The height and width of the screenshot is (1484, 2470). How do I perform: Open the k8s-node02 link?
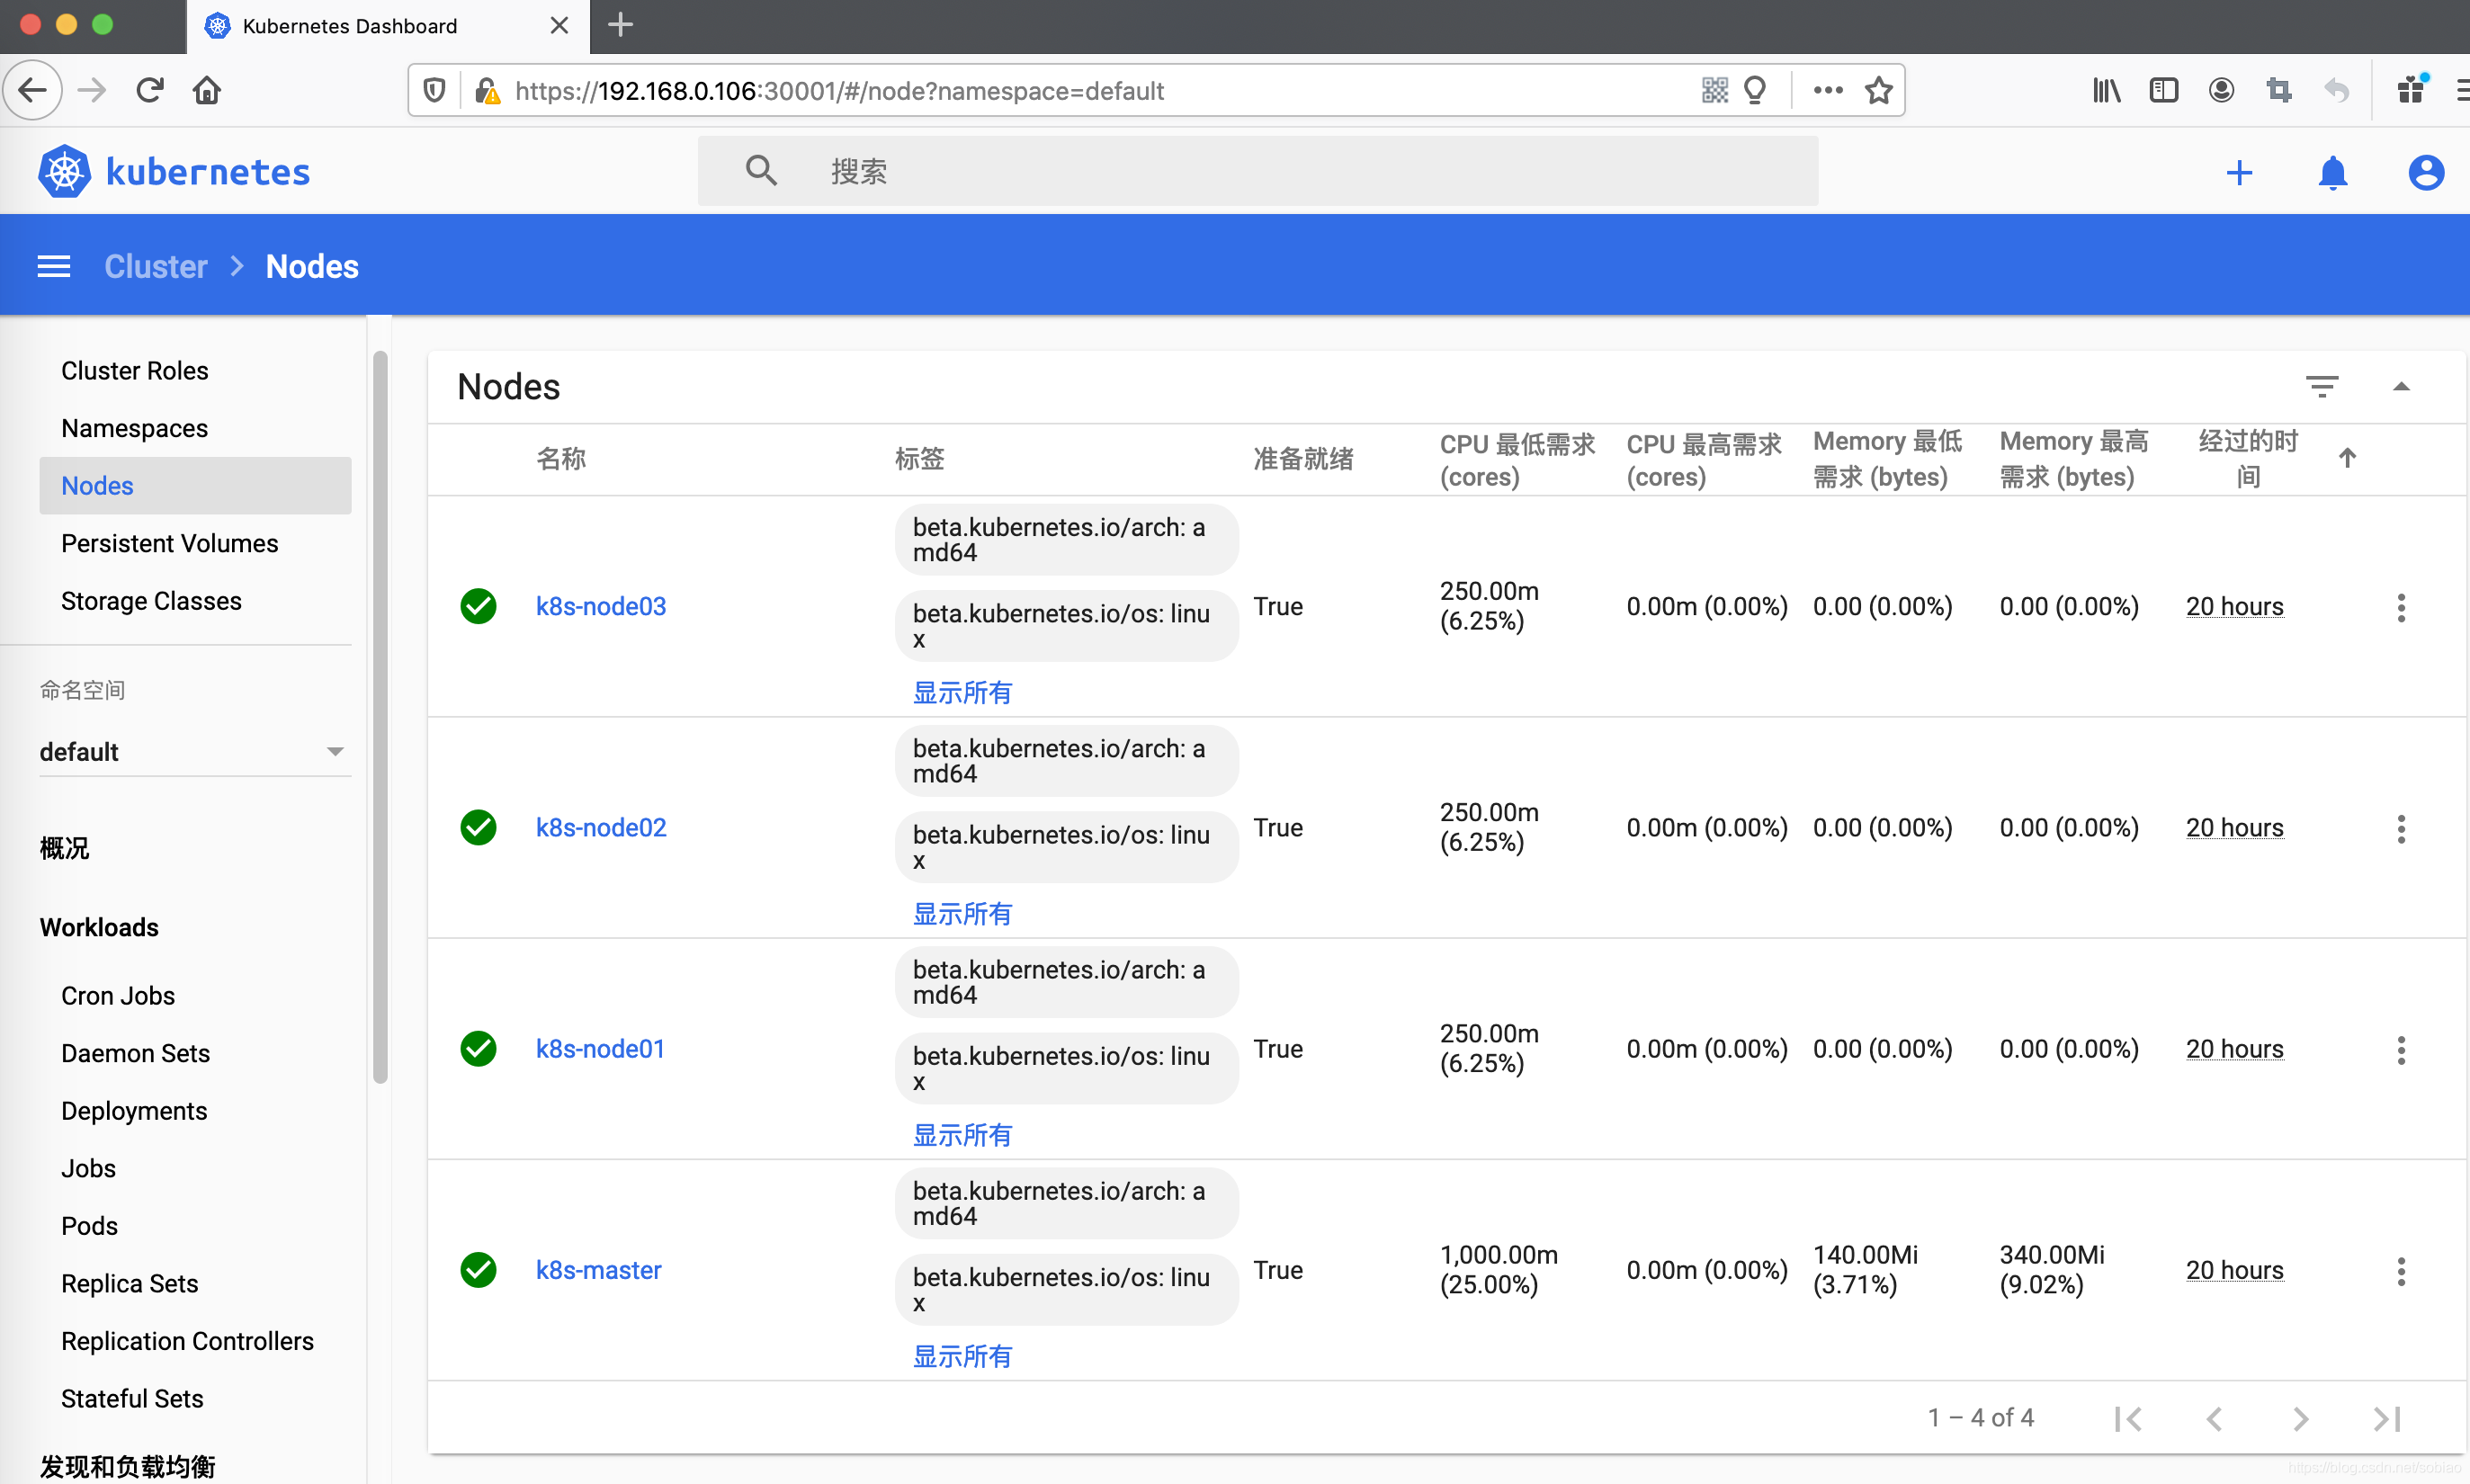pos(600,827)
